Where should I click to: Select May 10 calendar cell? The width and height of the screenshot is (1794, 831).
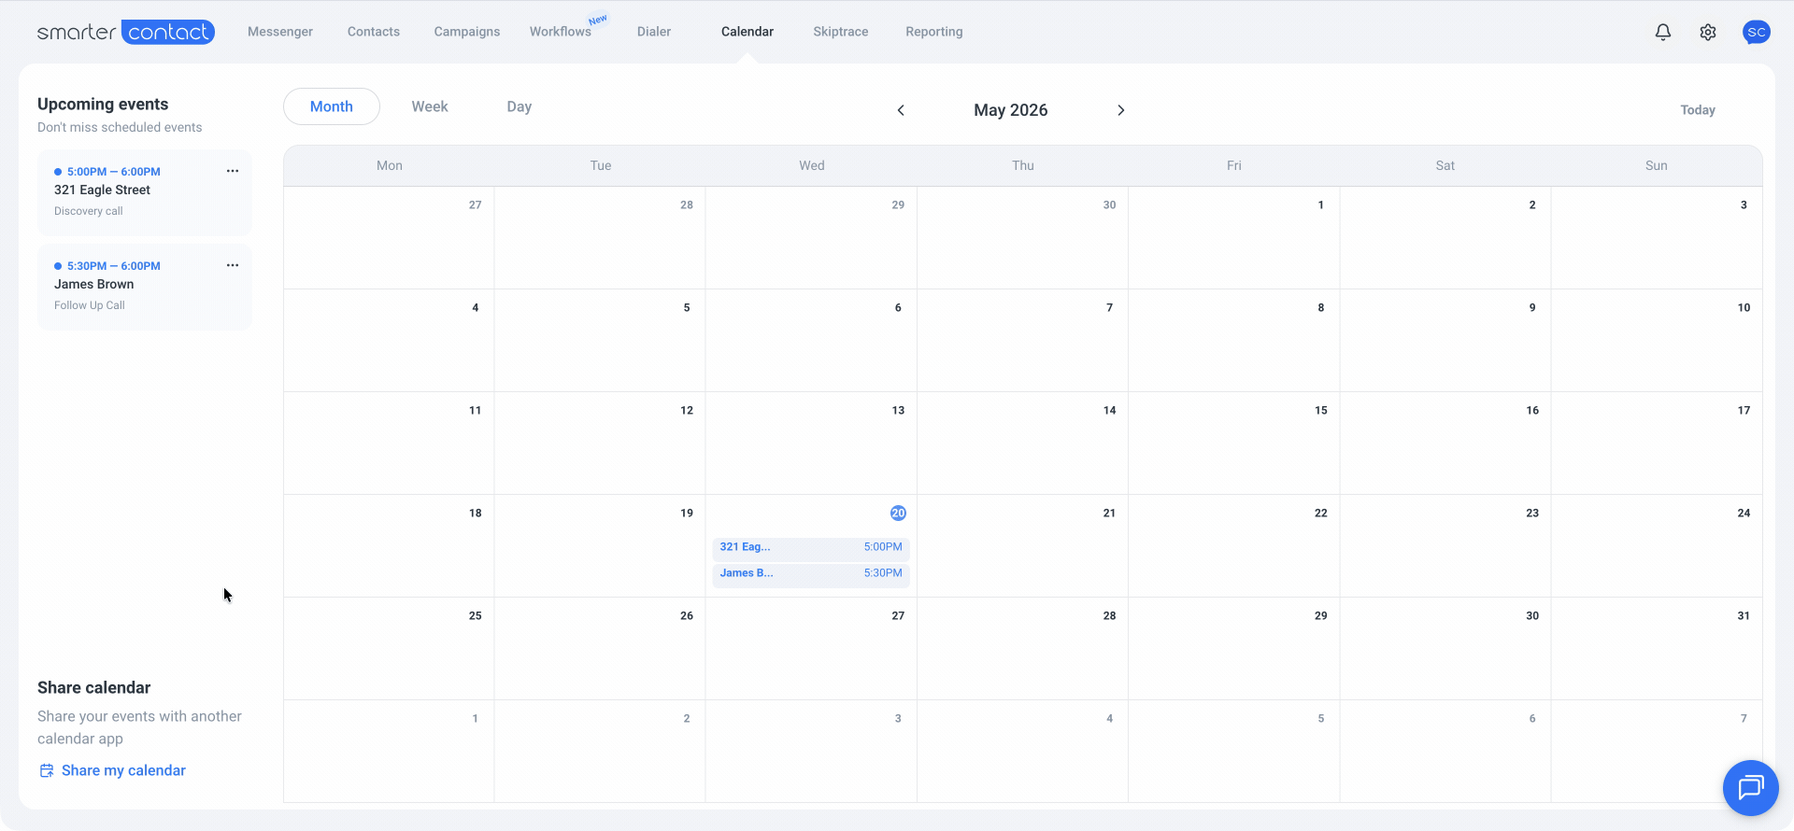click(x=1657, y=340)
